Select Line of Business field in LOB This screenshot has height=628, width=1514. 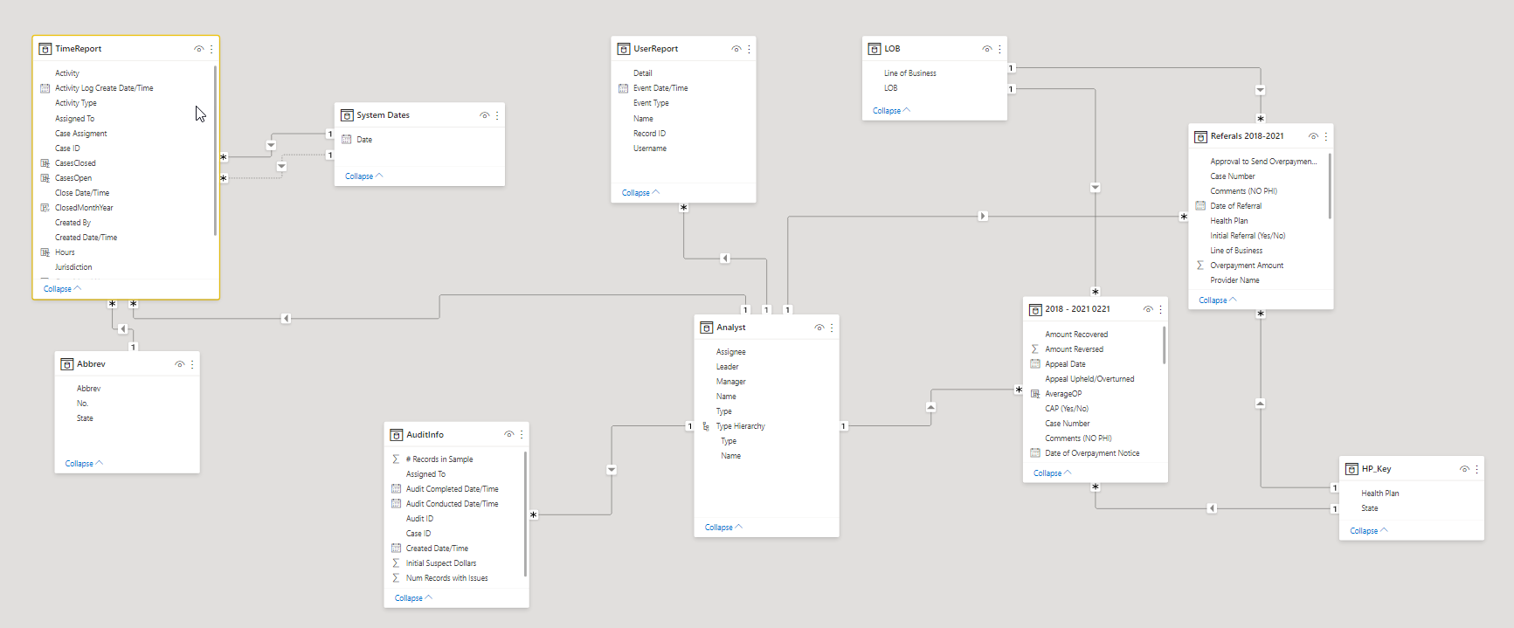910,73
